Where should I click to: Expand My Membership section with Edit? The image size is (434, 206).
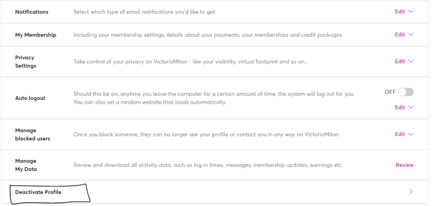click(x=400, y=35)
